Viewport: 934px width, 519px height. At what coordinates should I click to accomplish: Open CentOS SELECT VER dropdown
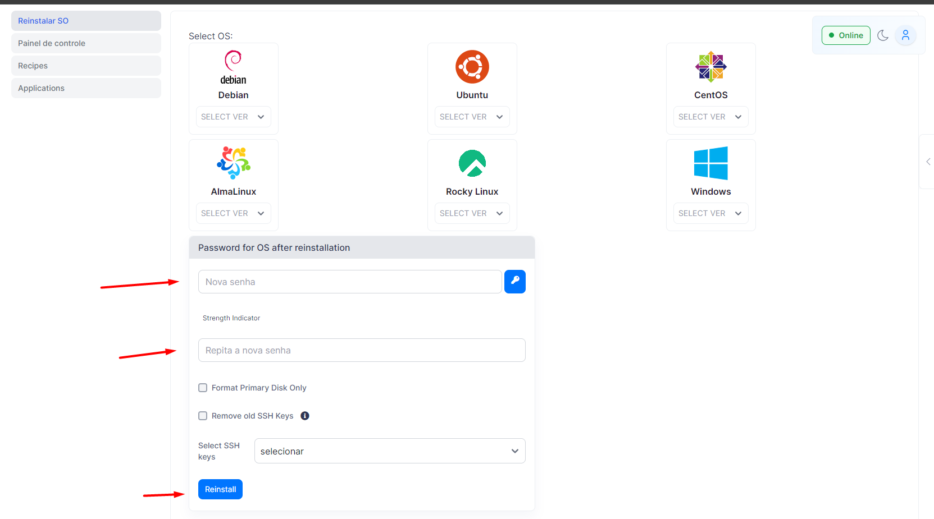(711, 117)
